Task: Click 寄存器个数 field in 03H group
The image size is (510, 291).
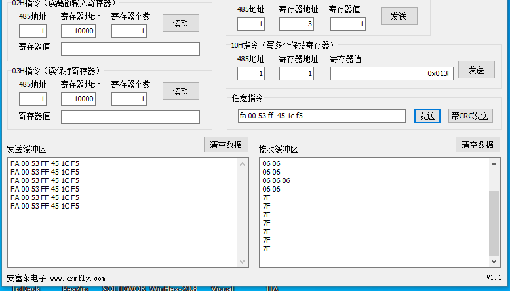Action: coord(129,99)
